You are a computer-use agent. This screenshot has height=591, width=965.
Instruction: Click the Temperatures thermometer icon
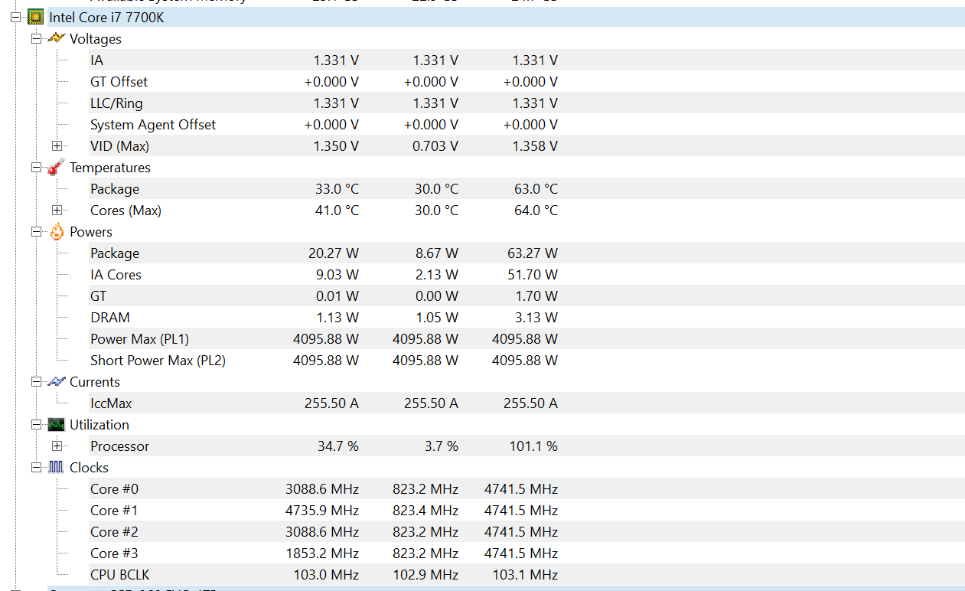click(x=56, y=167)
